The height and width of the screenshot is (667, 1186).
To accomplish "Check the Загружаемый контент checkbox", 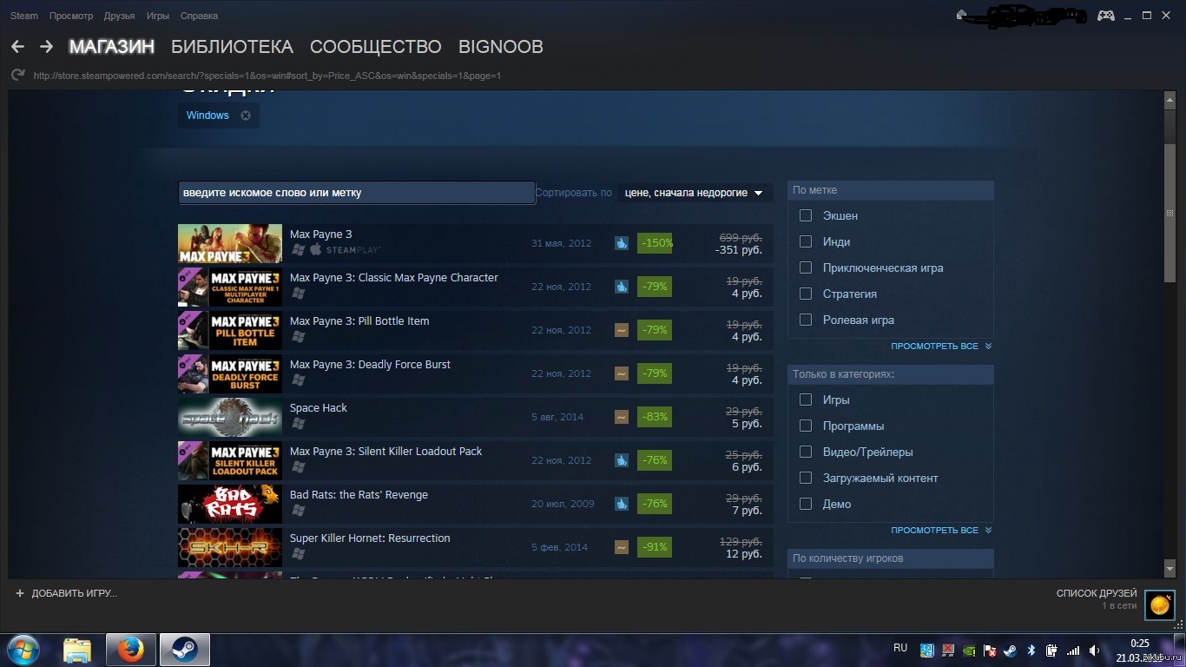I will coord(806,478).
